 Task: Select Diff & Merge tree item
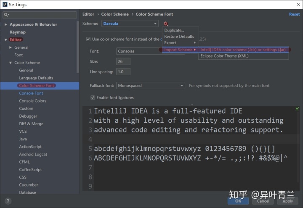pos(31,124)
